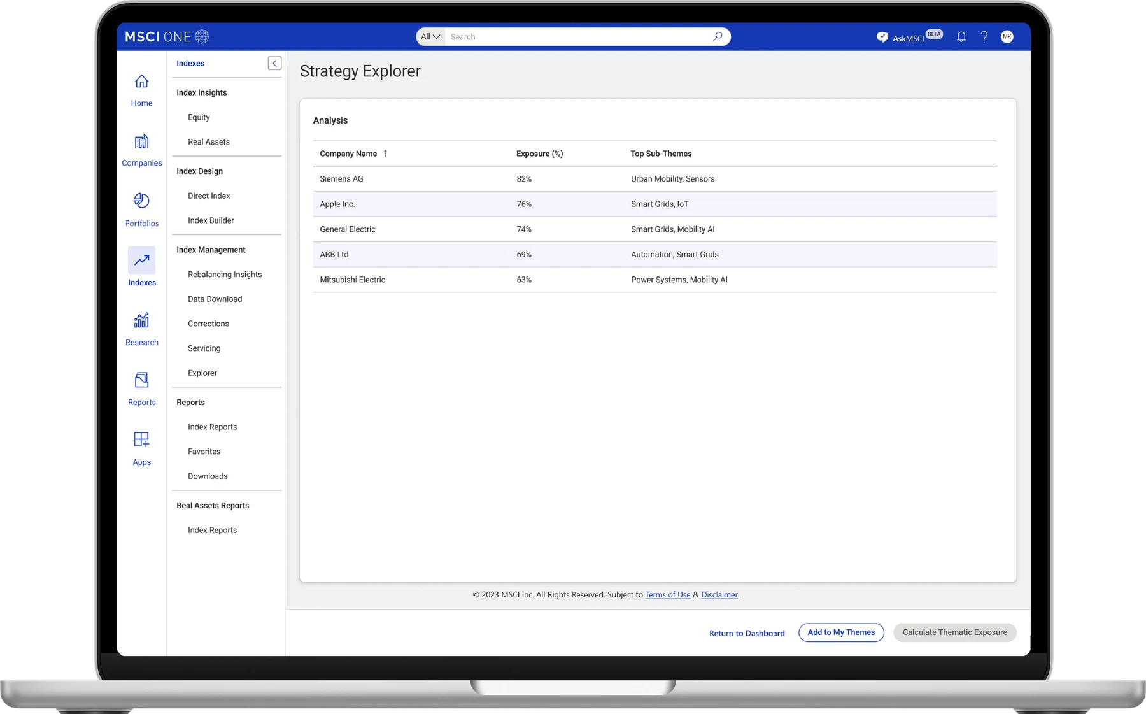Click Mitsubishi Electric in the table
Image resolution: width=1146 pixels, height=714 pixels.
click(352, 280)
